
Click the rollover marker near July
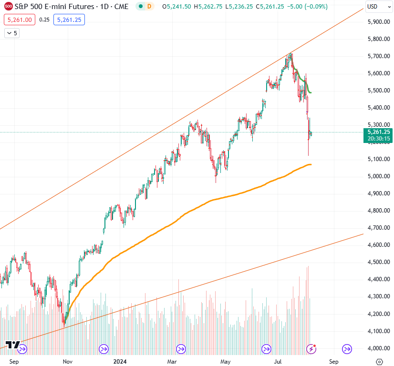point(267,349)
